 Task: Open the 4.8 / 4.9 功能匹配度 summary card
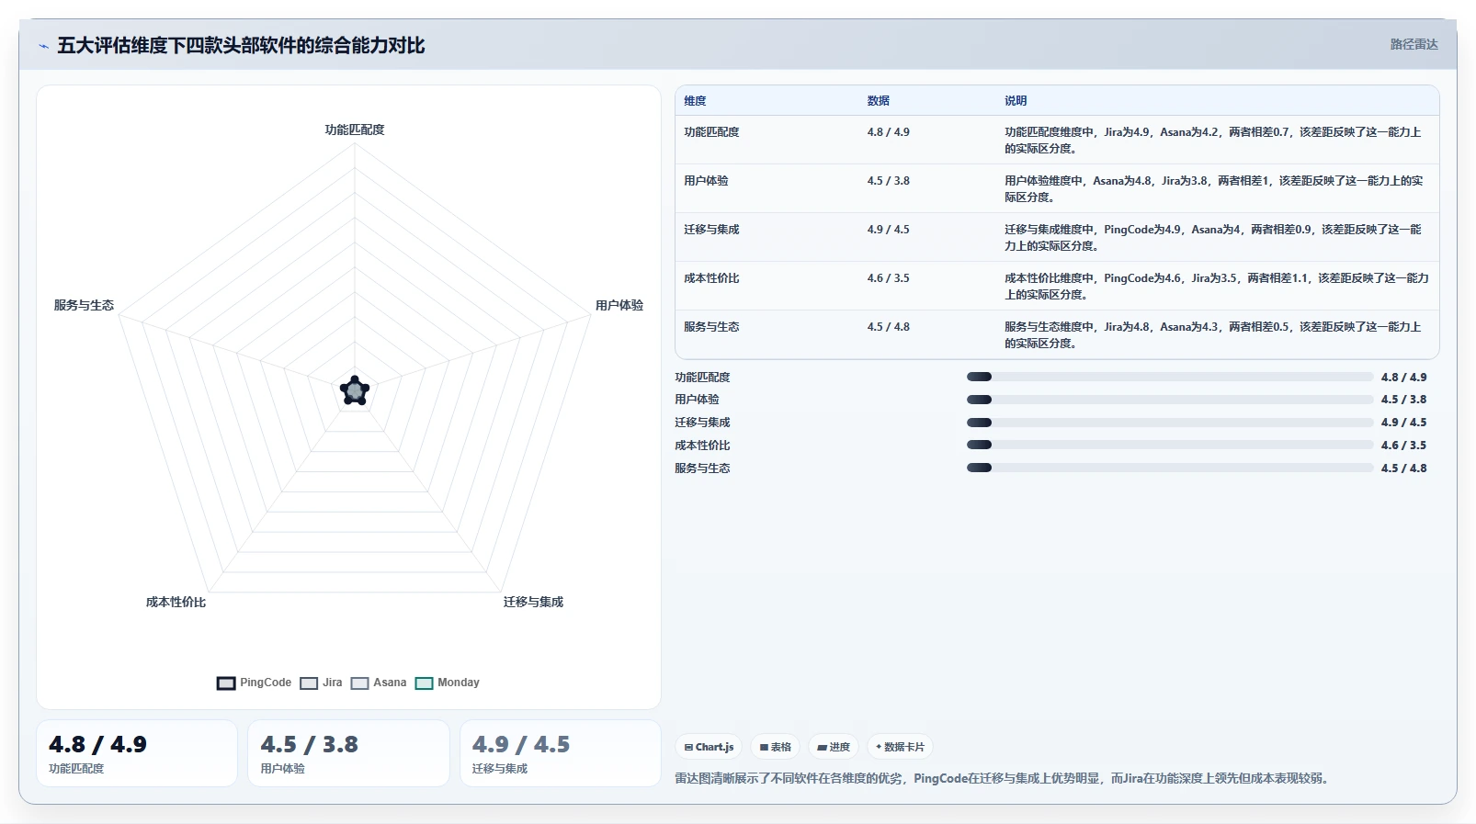click(137, 753)
